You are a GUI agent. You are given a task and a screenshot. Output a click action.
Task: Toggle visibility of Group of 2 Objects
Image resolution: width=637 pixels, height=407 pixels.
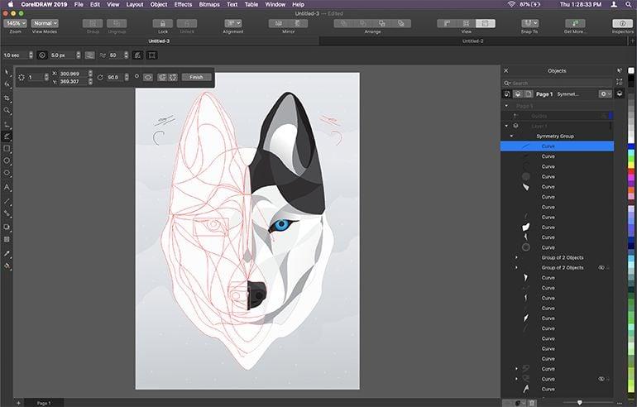coord(602,267)
